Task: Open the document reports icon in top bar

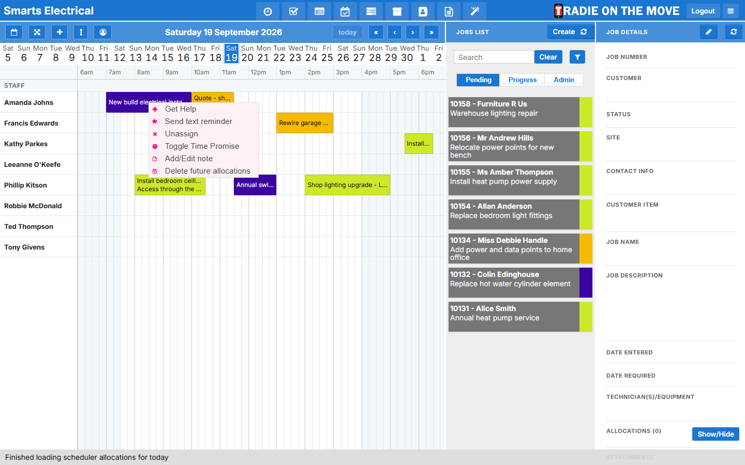Action: point(449,11)
